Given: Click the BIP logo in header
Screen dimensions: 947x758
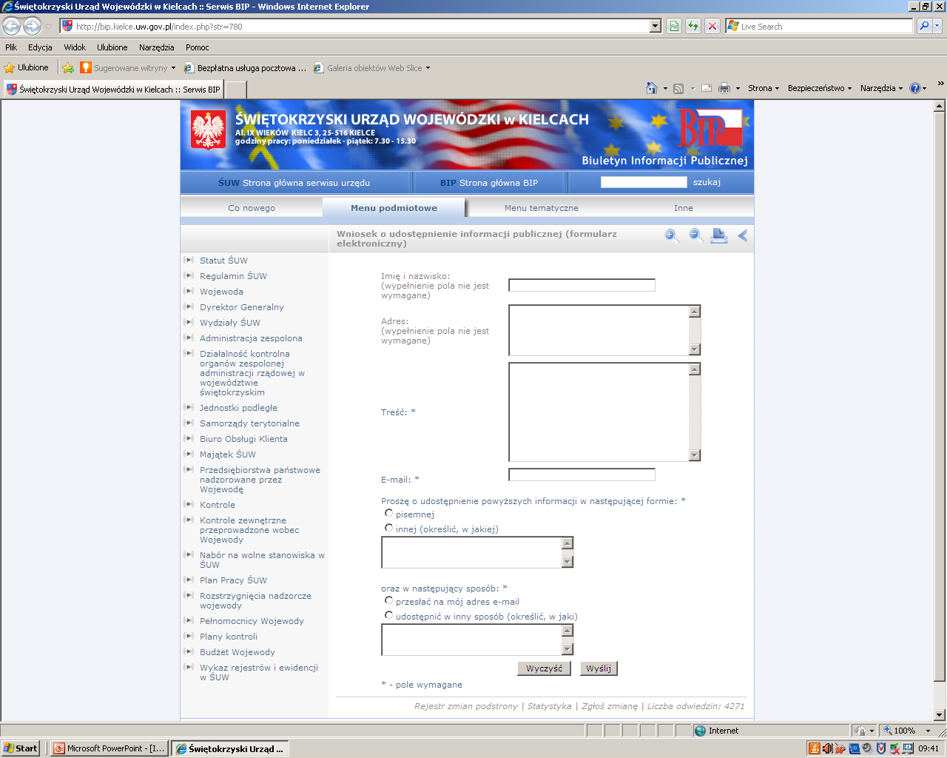Looking at the screenshot, I should click(710, 127).
